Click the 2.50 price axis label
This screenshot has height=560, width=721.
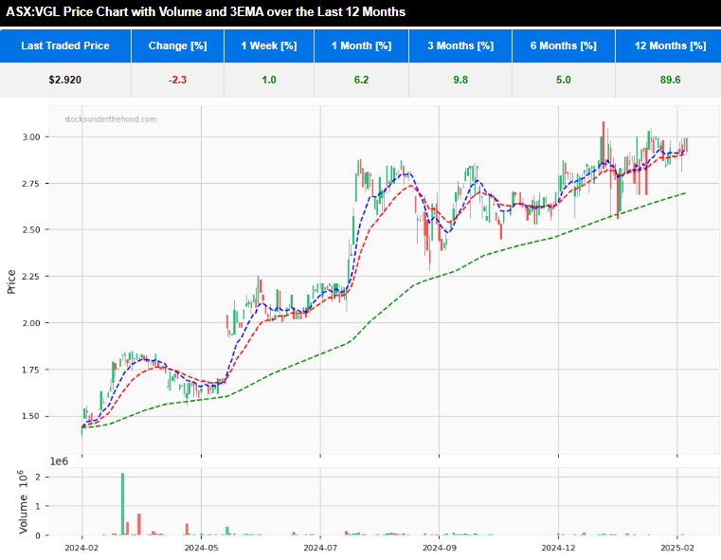tap(31, 230)
